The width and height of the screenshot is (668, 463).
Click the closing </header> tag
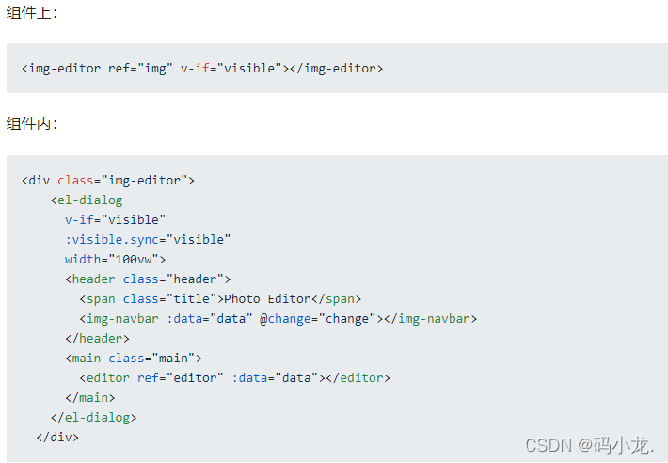[97, 338]
